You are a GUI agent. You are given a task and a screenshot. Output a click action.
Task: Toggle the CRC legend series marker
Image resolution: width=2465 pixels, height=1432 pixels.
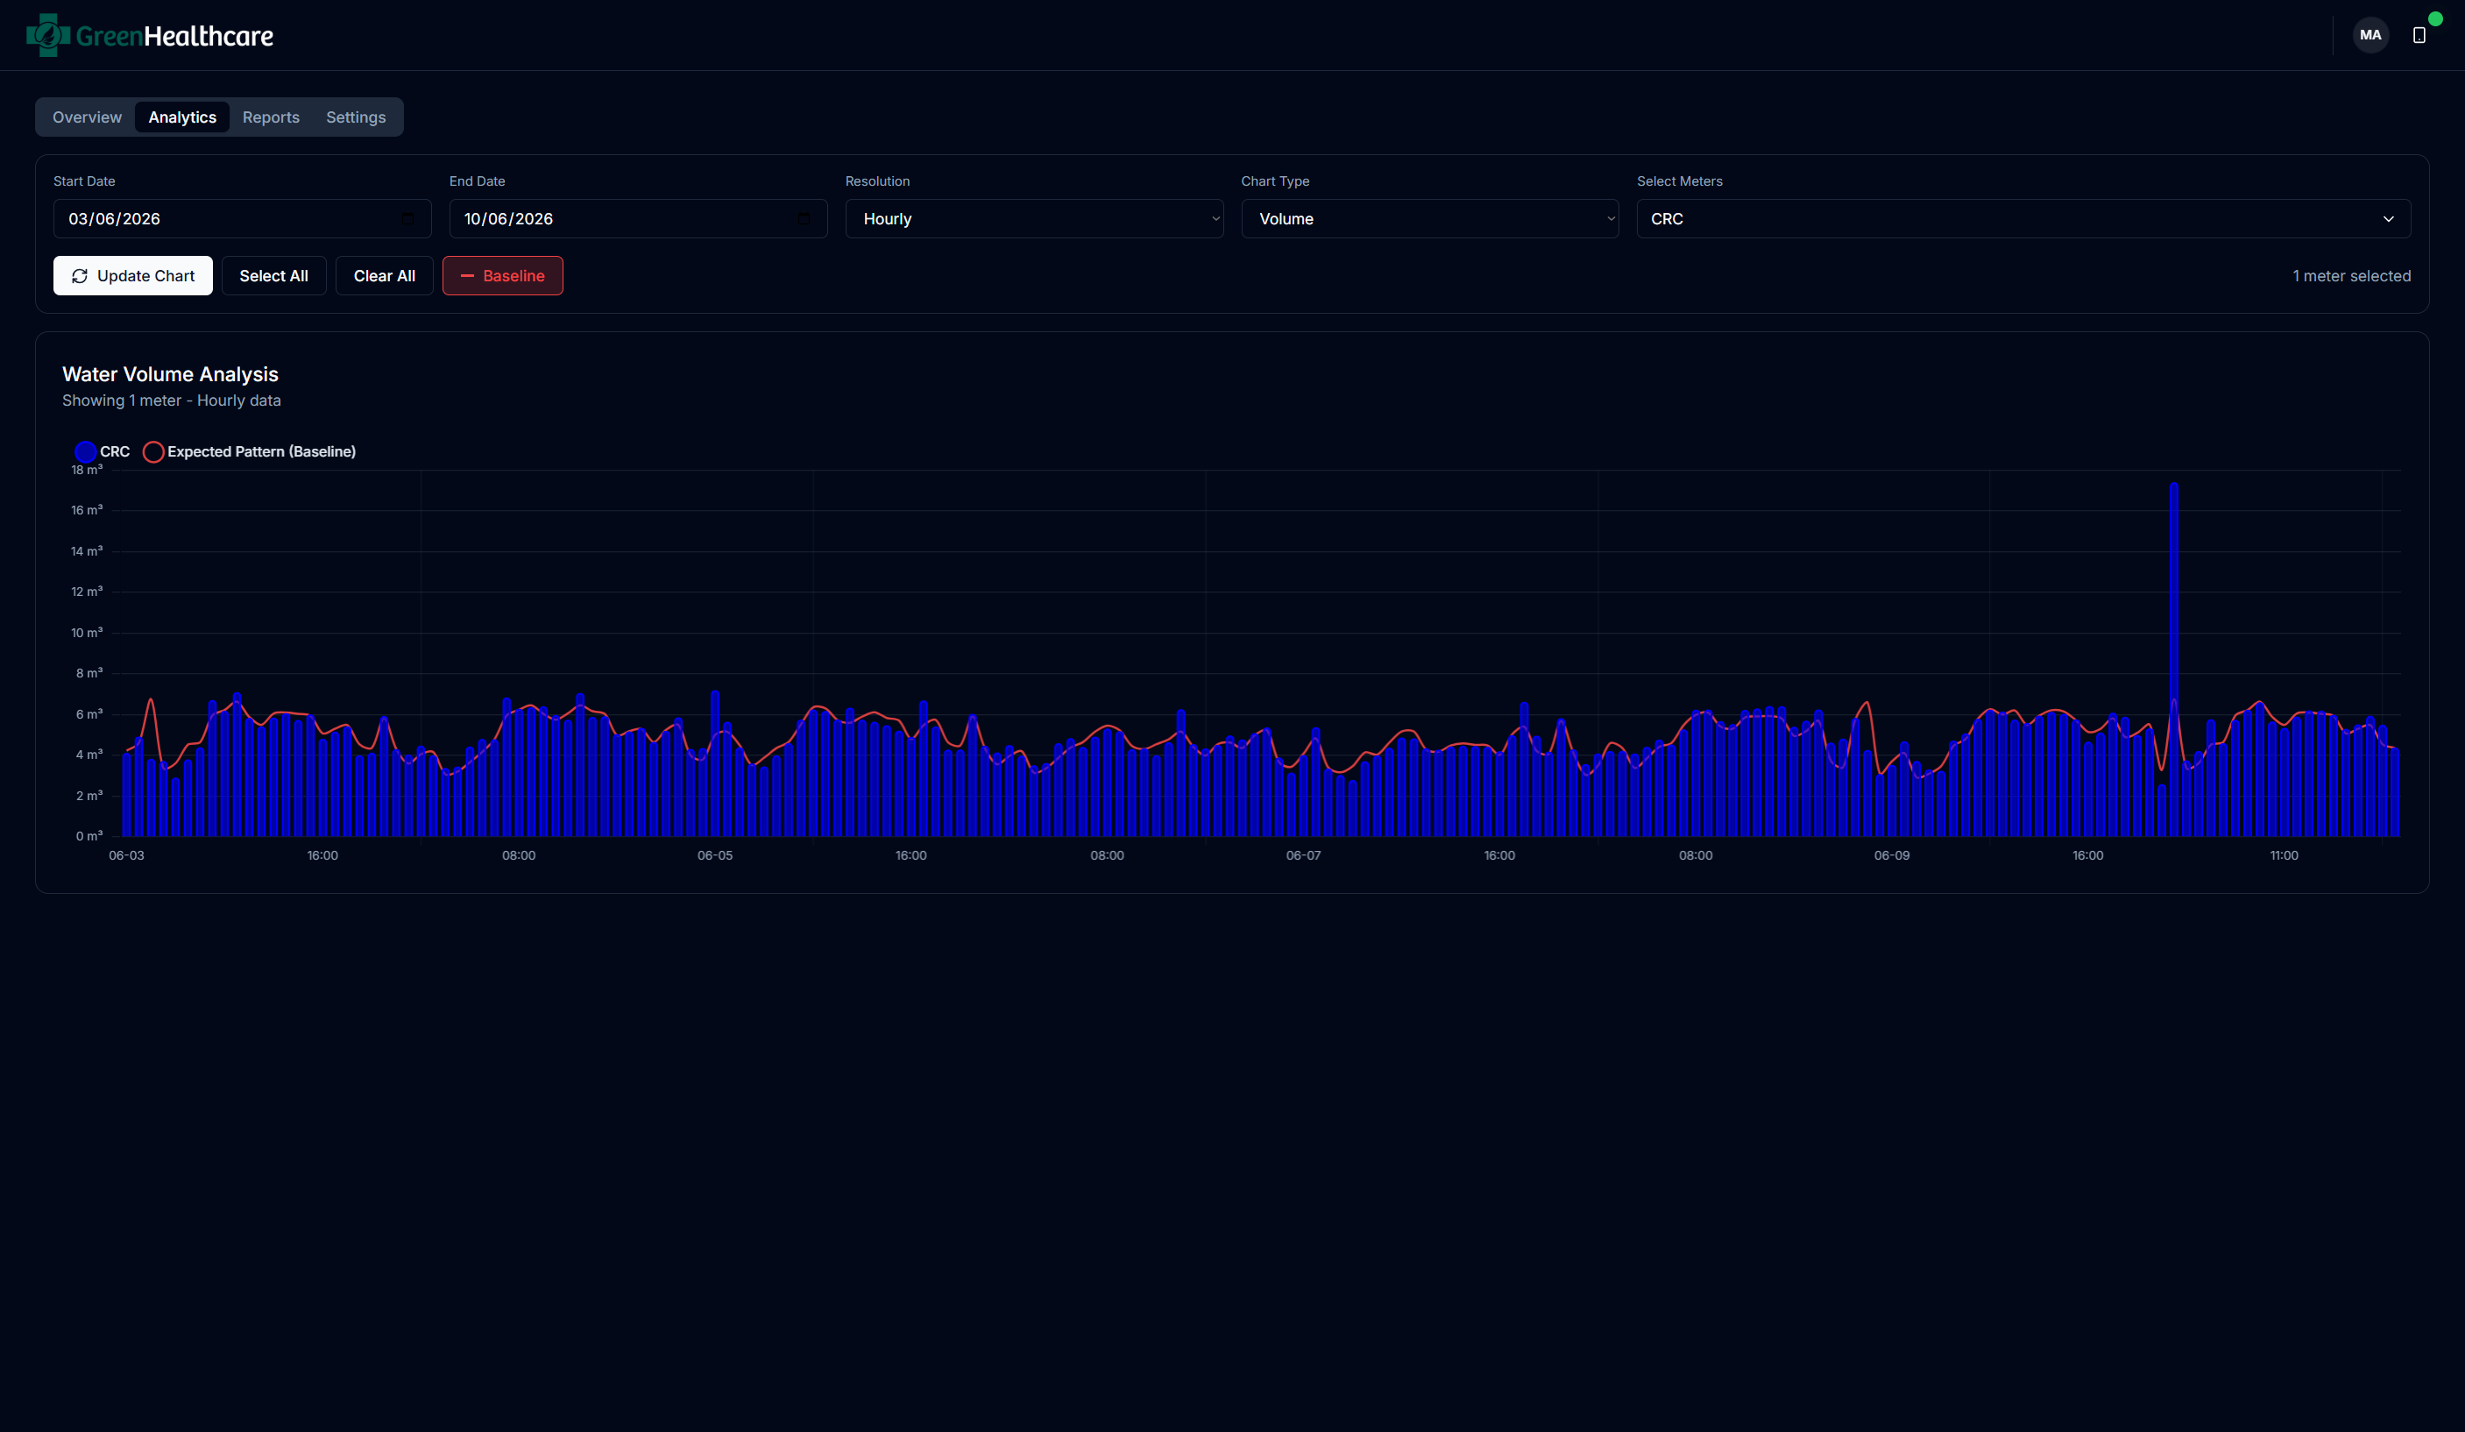point(85,452)
